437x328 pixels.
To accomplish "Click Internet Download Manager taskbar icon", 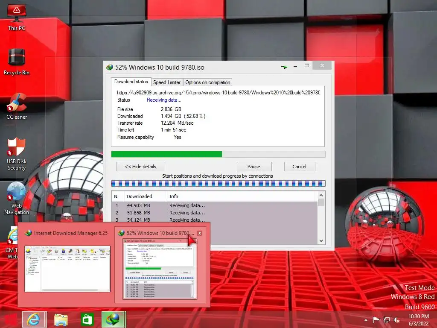I will pos(113,319).
